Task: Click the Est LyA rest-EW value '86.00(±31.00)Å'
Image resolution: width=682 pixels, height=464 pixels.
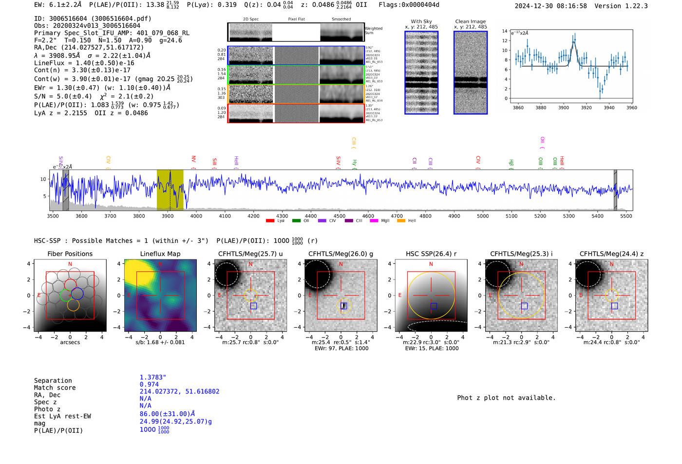Action: pos(167,414)
